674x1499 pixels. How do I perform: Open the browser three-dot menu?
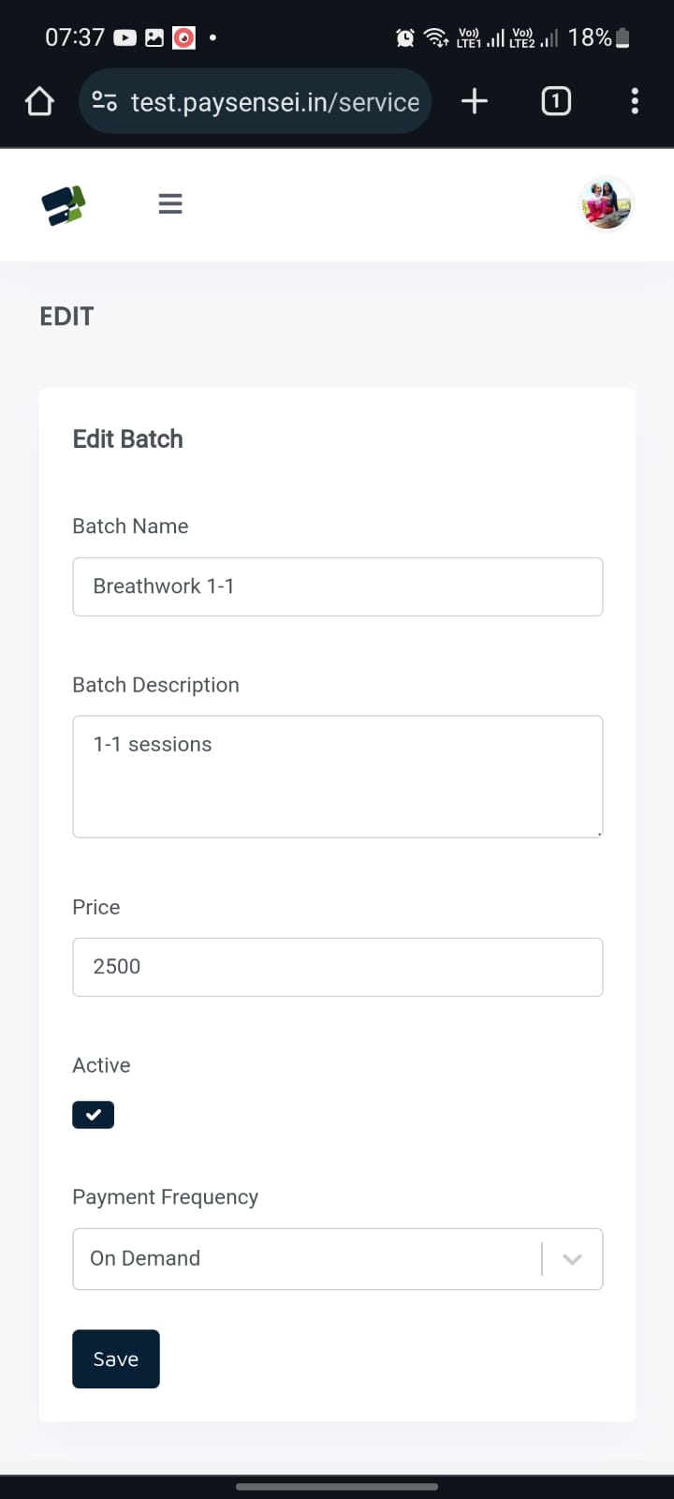(x=635, y=101)
